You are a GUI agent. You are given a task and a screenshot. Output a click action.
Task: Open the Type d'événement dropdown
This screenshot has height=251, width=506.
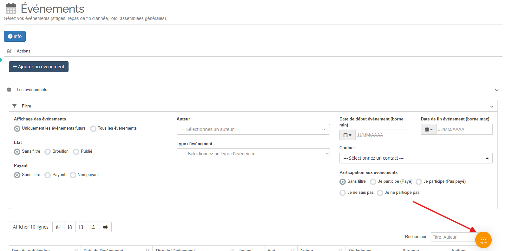coord(253,154)
